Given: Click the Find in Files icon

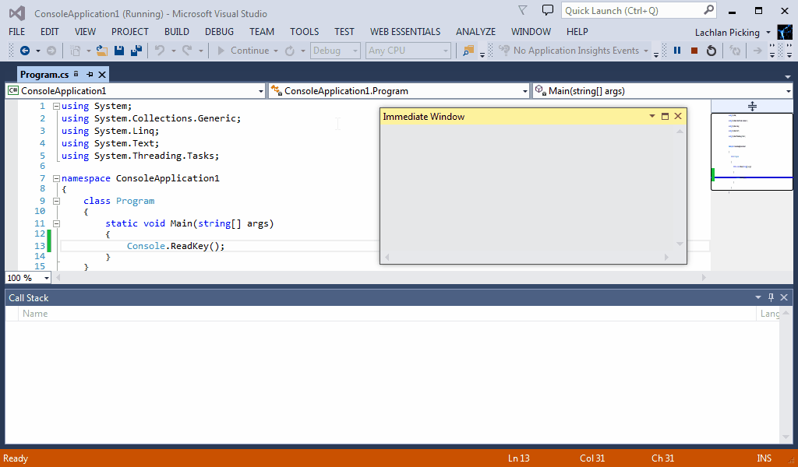Looking at the screenshot, I should pyautogui.click(x=468, y=51).
